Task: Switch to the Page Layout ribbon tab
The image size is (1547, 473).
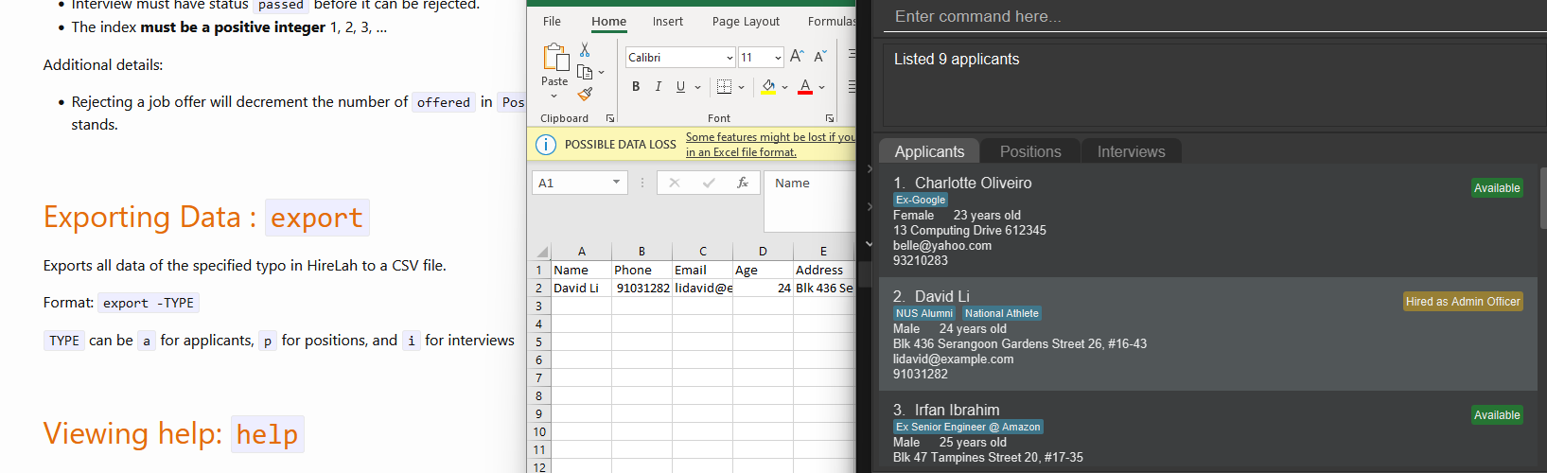Action: point(747,21)
